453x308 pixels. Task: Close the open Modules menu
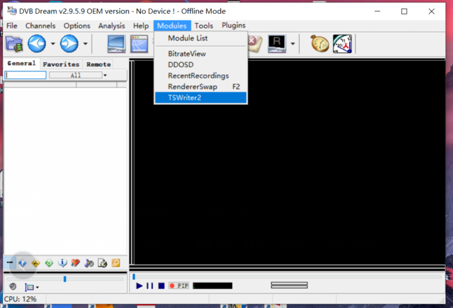coord(172,25)
